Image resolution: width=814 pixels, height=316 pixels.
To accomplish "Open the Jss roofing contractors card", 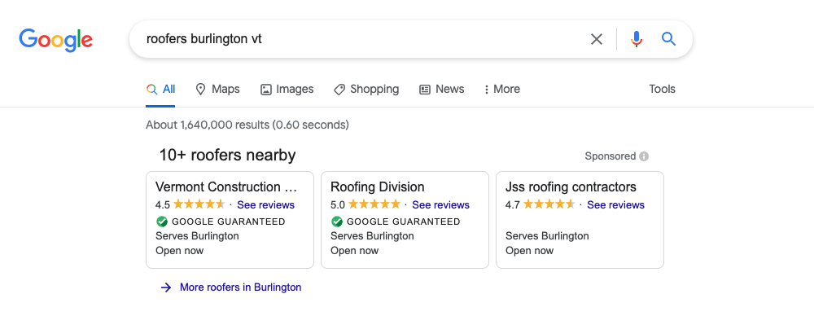I will coord(580,220).
